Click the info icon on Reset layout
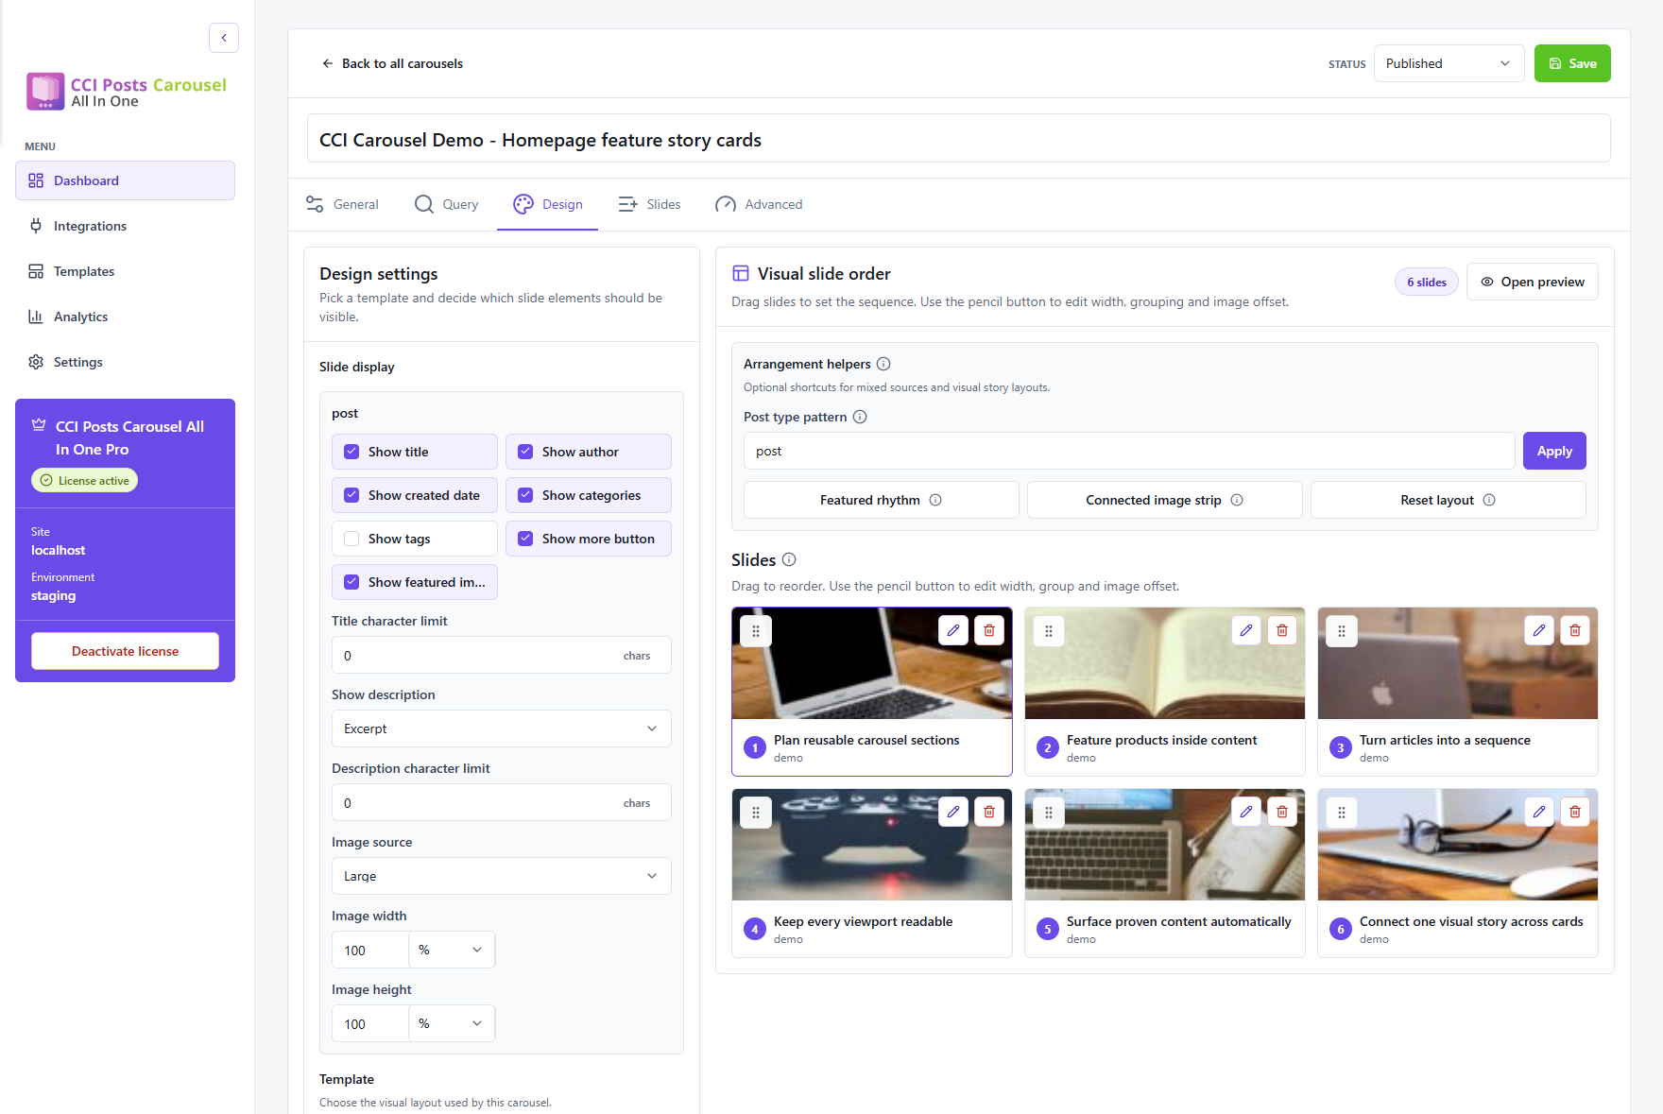 (1489, 500)
